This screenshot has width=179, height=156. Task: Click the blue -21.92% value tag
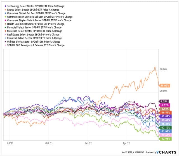coord(165,131)
